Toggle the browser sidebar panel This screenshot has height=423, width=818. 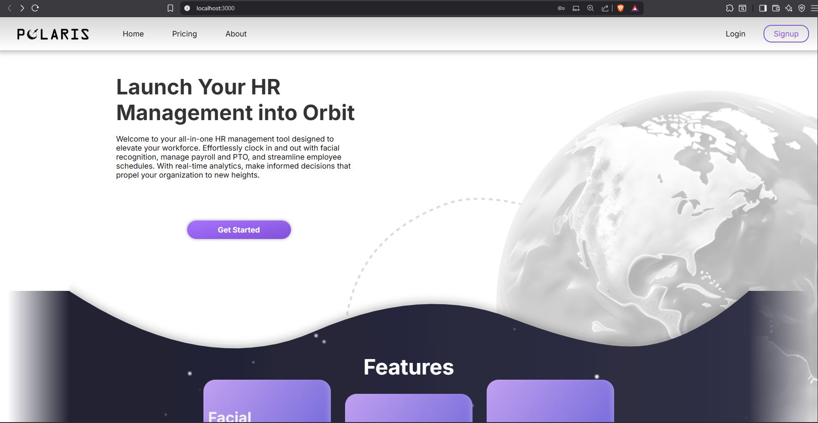tap(763, 8)
